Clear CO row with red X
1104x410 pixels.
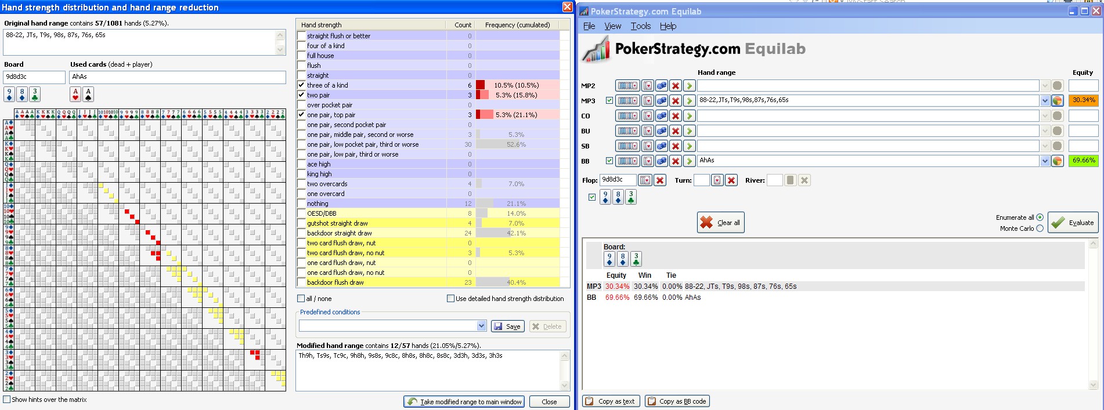pyautogui.click(x=676, y=115)
